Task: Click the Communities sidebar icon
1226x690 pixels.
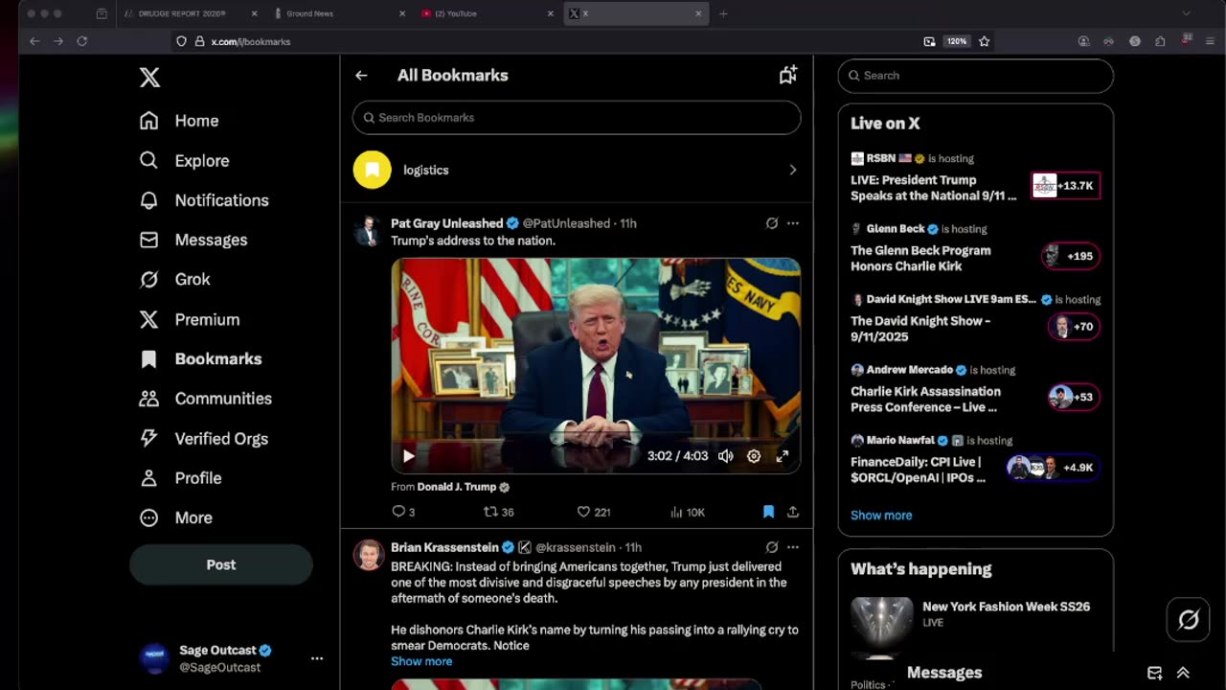Action: pyautogui.click(x=148, y=399)
